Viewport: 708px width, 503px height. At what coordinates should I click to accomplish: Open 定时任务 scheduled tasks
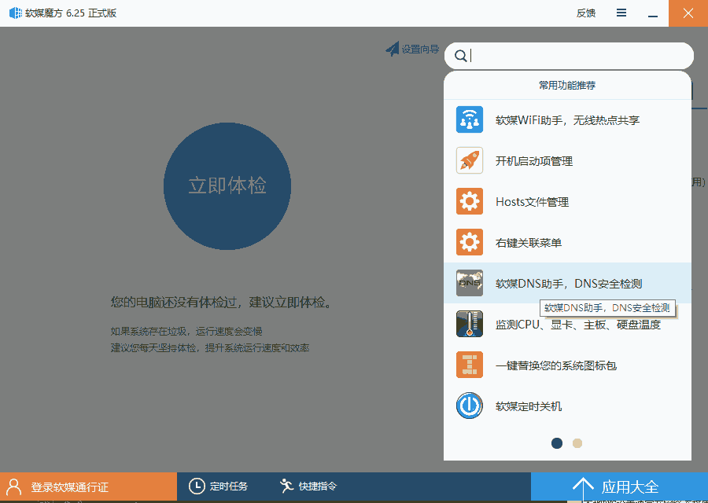point(218,486)
